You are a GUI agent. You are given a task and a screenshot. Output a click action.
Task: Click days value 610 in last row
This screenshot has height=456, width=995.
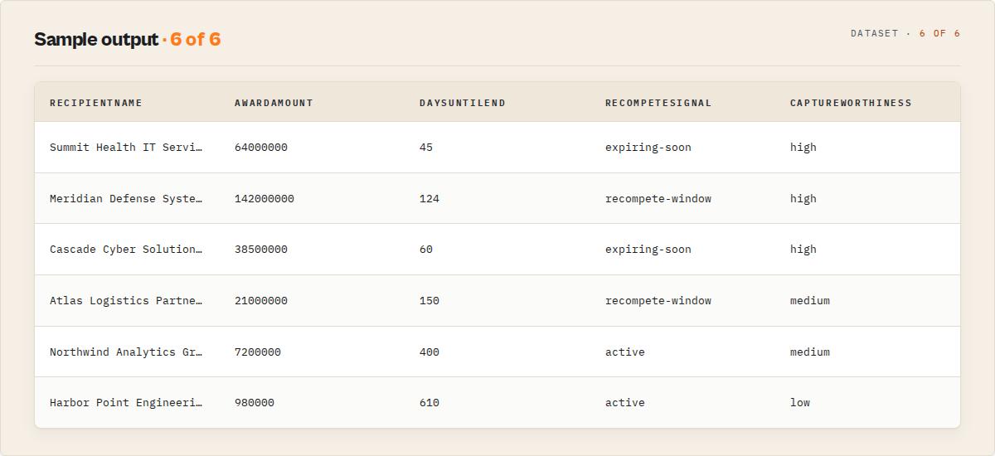430,403
